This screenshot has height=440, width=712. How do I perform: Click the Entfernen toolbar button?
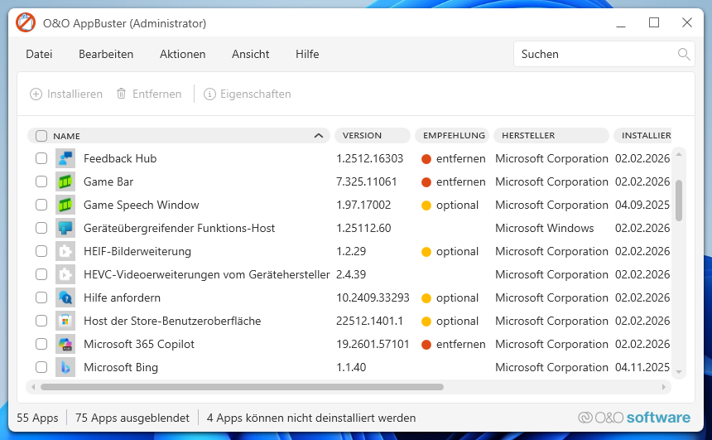click(149, 94)
